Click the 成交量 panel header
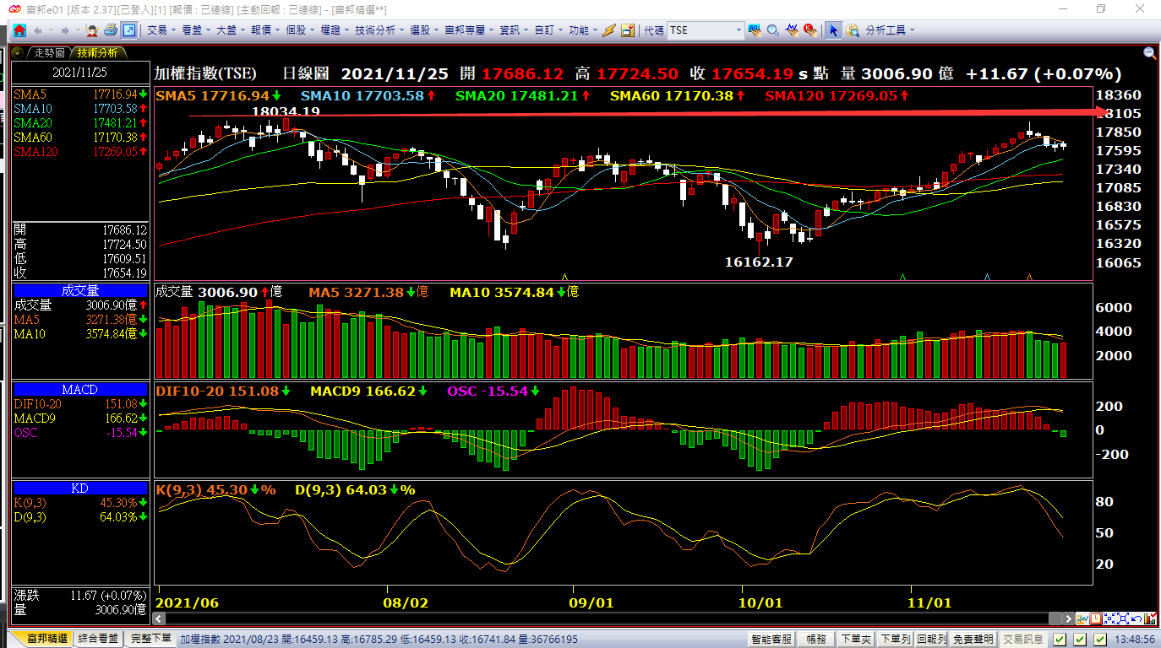The height and width of the screenshot is (648, 1161). pos(80,291)
